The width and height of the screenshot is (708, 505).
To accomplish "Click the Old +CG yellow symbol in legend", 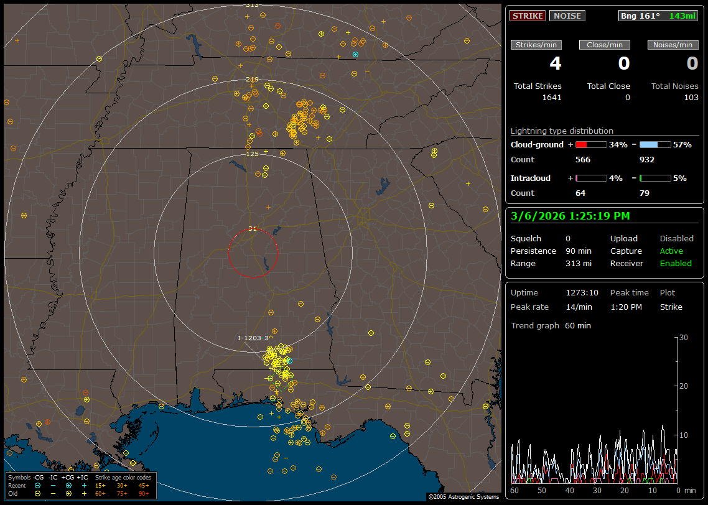I will pos(68,493).
